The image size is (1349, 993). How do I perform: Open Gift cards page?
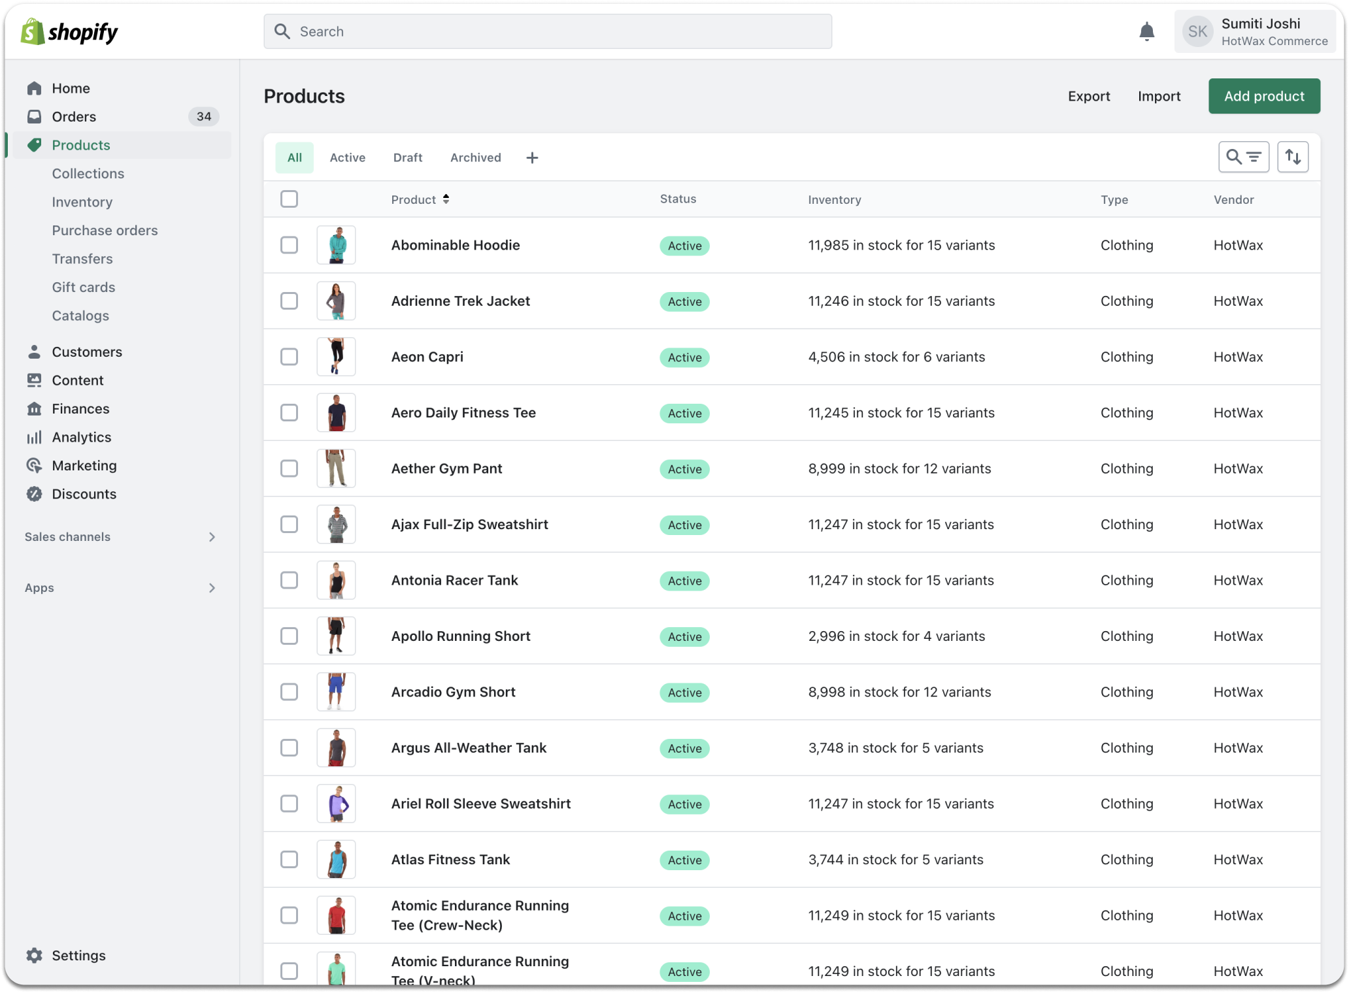[84, 287]
